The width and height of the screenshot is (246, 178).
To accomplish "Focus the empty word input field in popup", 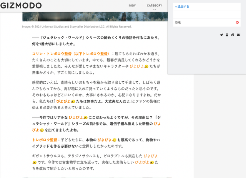I will (207, 15).
